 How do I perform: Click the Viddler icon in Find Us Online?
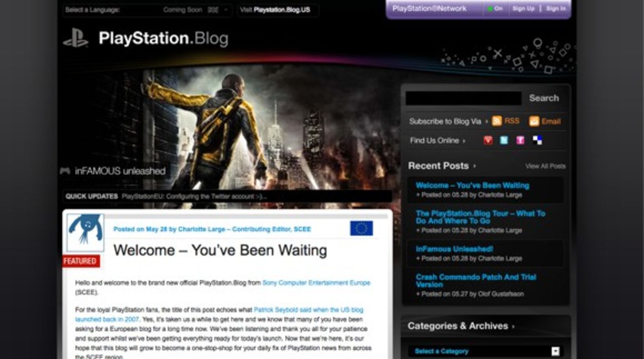[x=487, y=140]
